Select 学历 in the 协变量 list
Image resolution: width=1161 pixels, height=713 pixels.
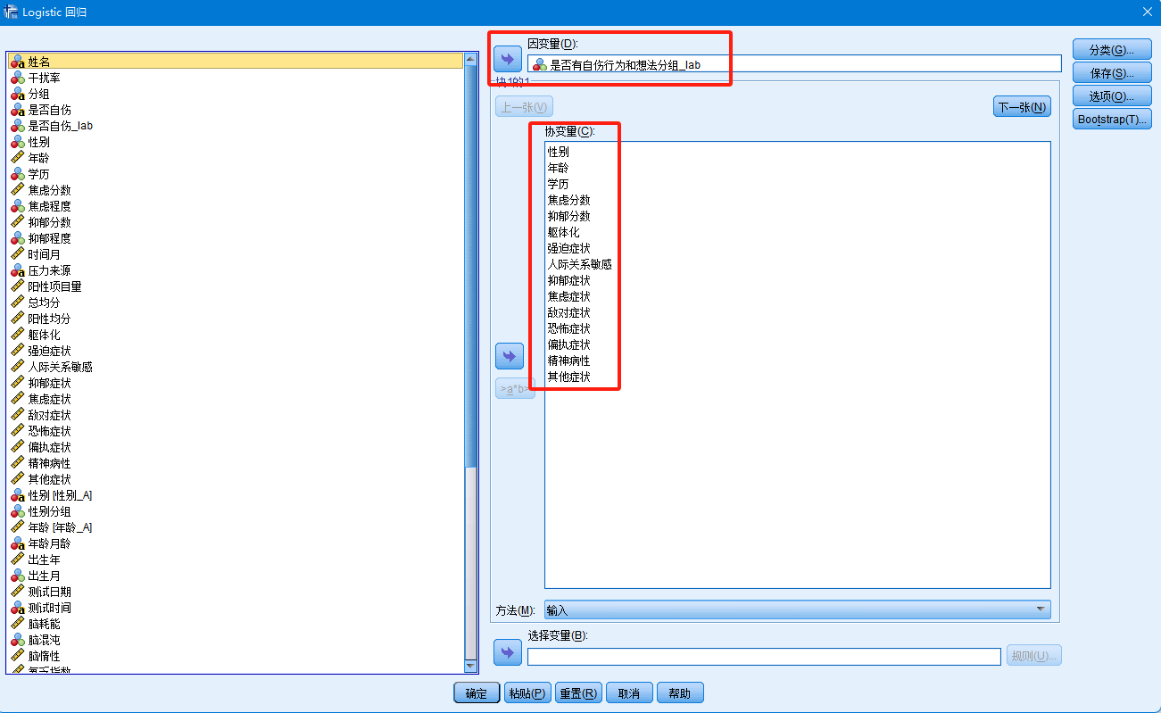(x=559, y=184)
